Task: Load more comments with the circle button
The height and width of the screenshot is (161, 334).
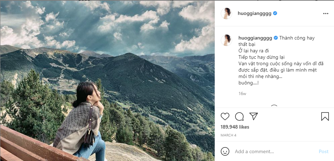Action: (274, 107)
